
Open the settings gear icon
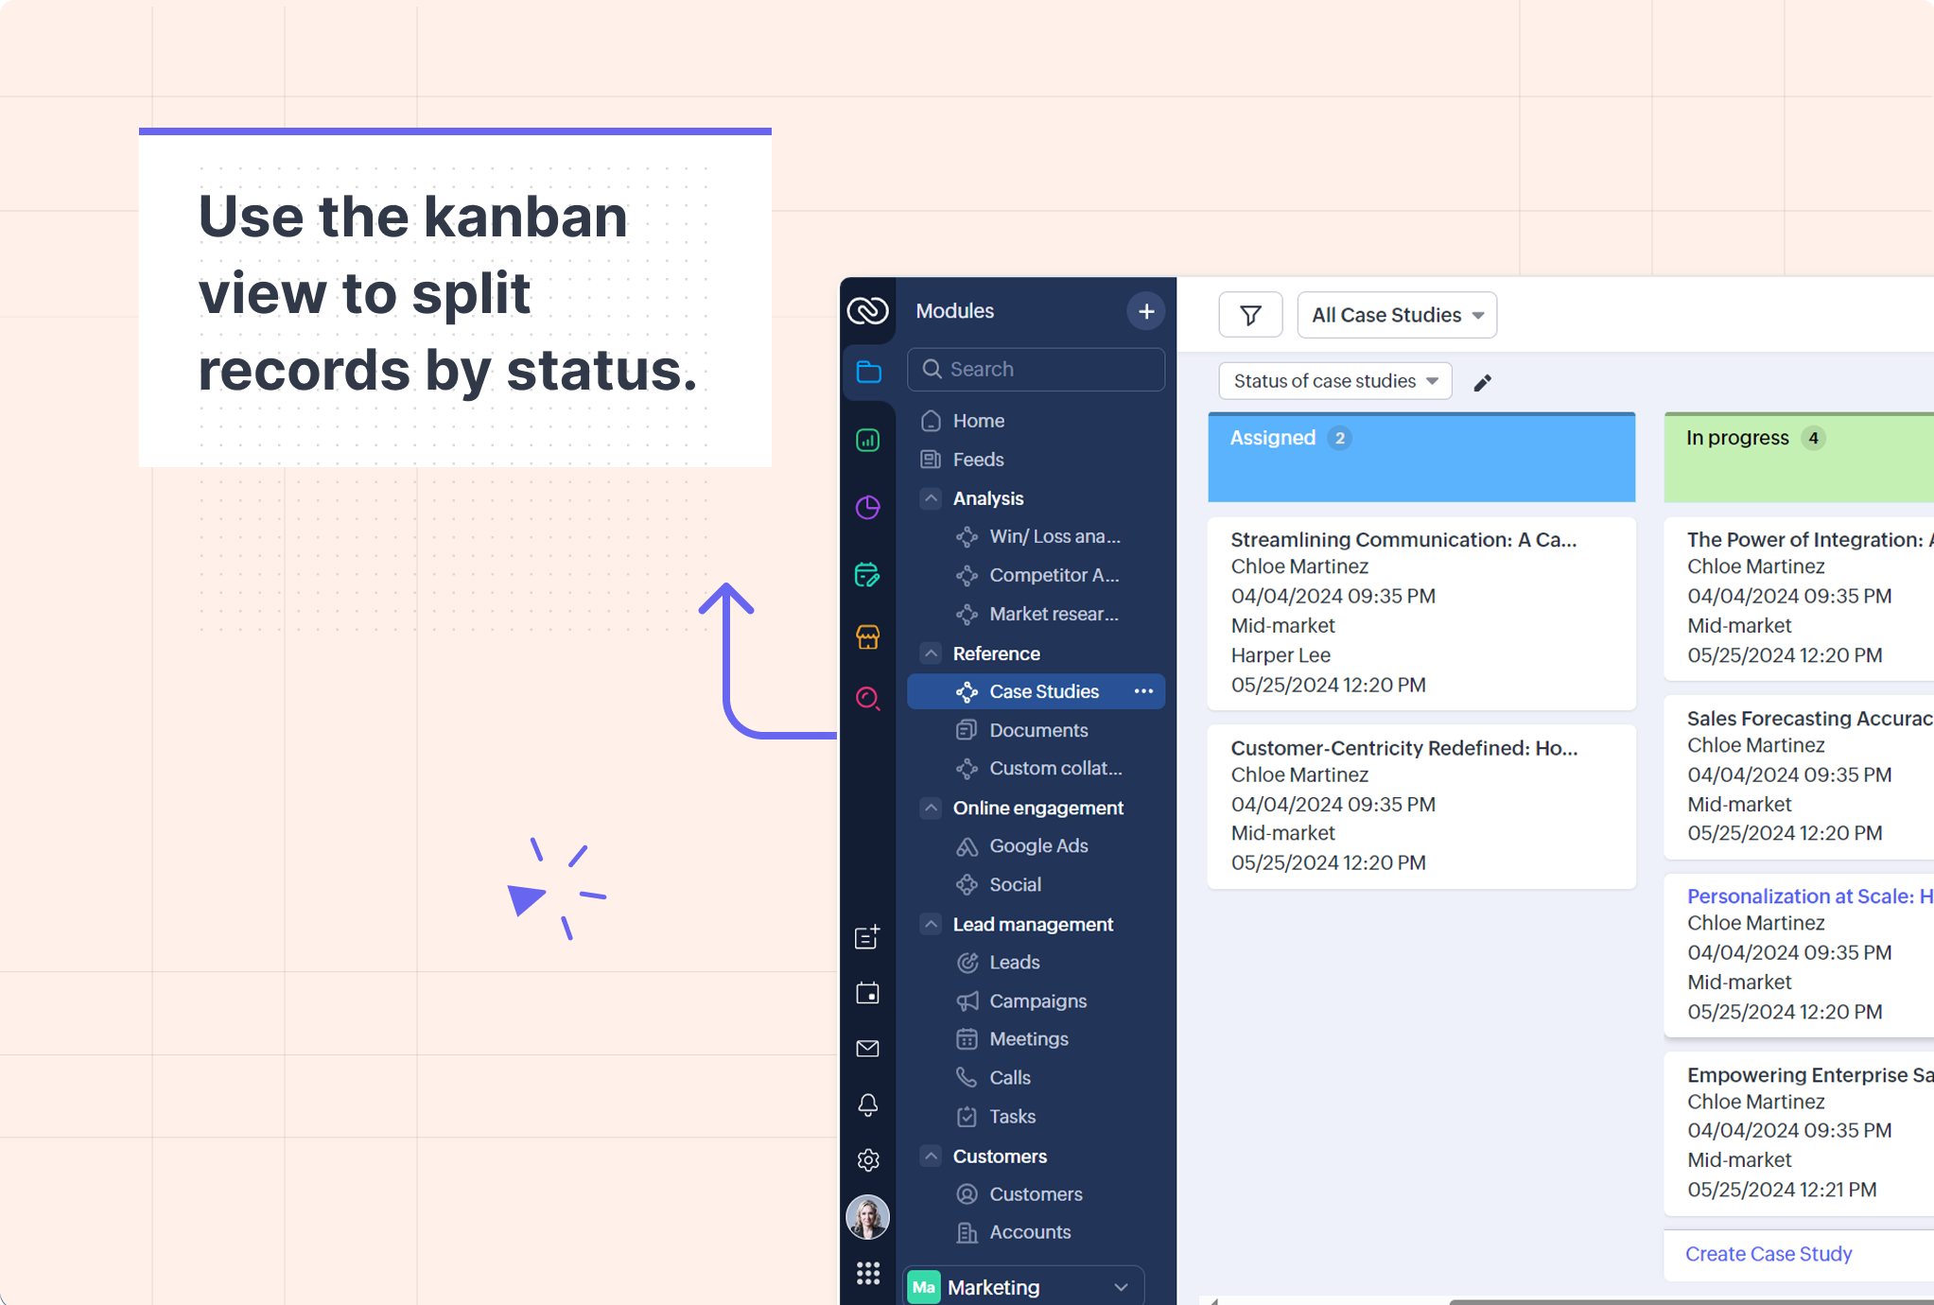[x=867, y=1160]
